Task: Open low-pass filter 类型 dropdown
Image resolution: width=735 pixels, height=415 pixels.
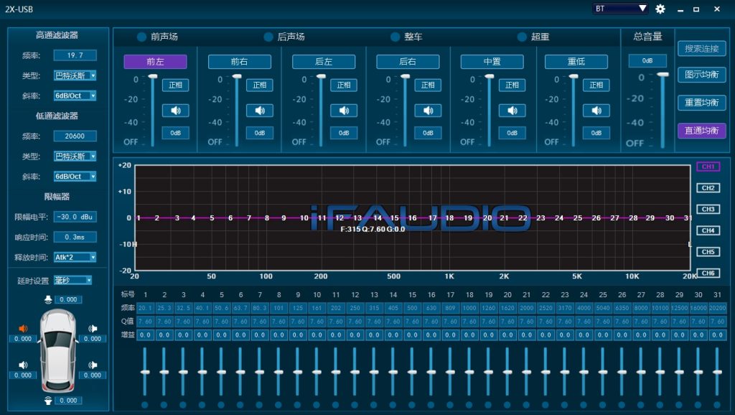Action: point(75,156)
